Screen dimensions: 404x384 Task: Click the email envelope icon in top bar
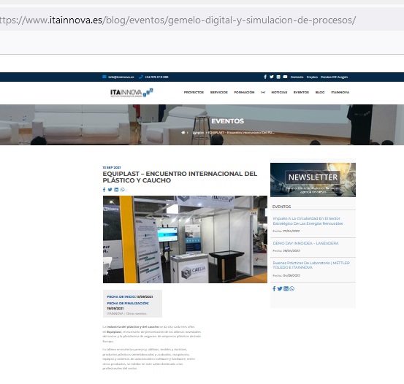point(104,77)
